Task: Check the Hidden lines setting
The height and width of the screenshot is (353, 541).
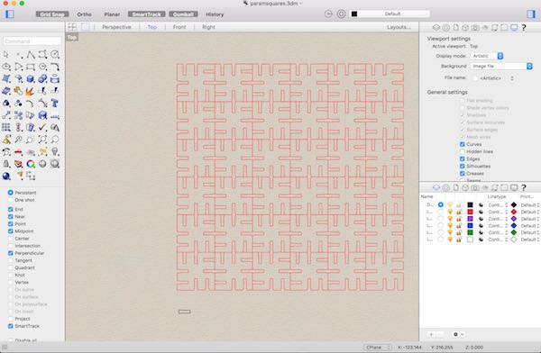Action: (463, 151)
